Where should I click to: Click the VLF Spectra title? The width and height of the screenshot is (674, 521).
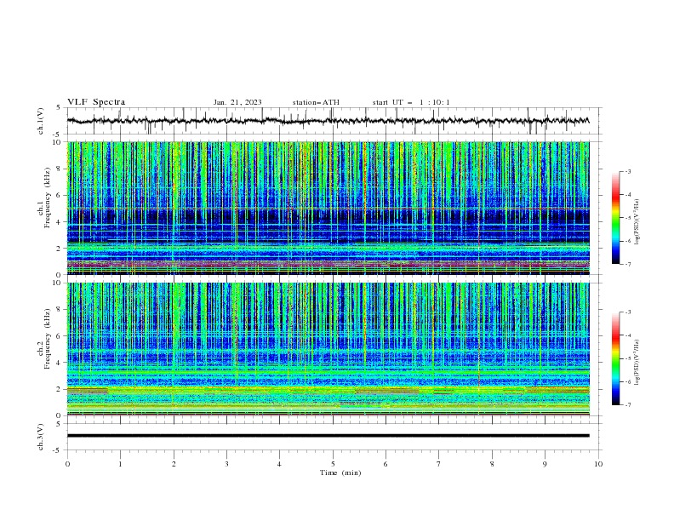[x=96, y=102]
